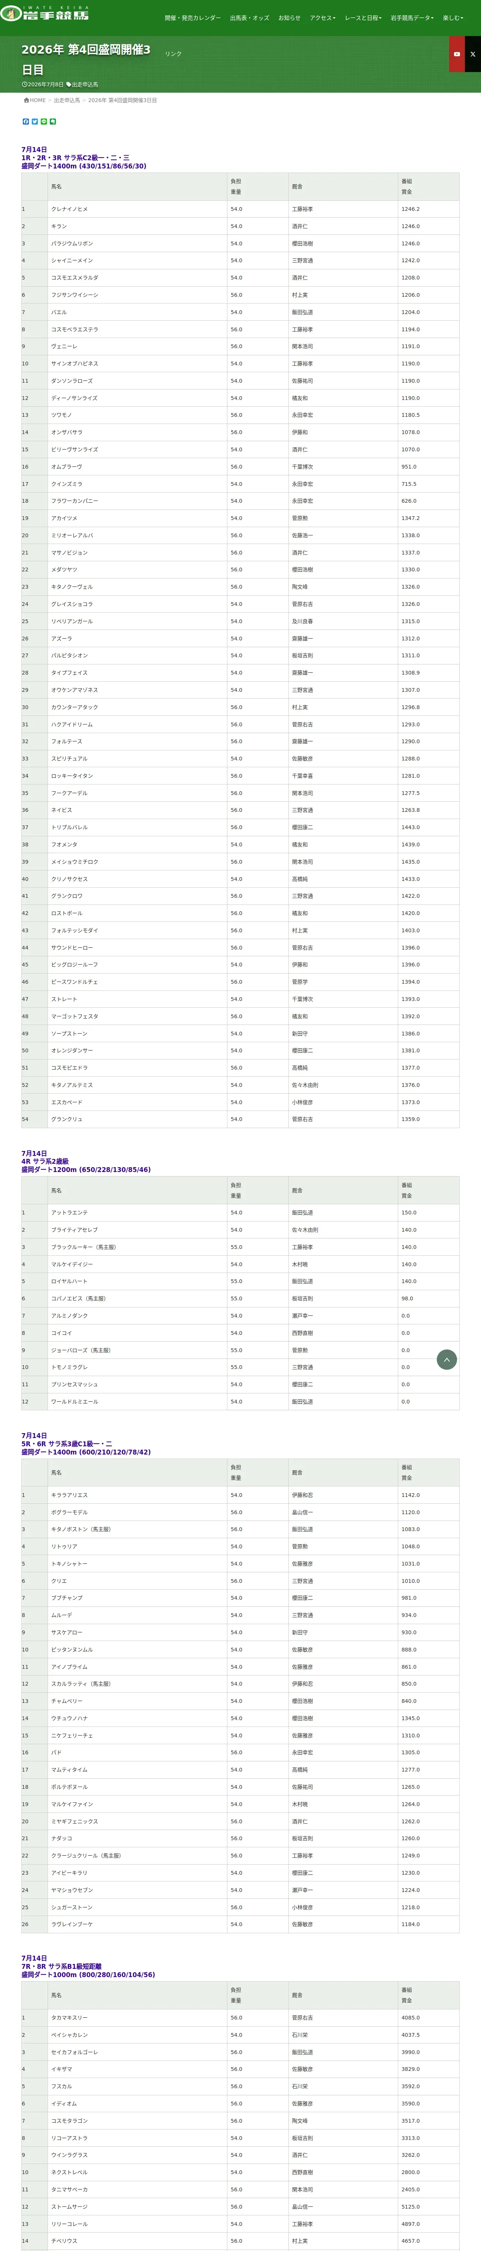Expand the アクセス dropdown menu
Screen dimensions: 481x2251
pos(322,18)
